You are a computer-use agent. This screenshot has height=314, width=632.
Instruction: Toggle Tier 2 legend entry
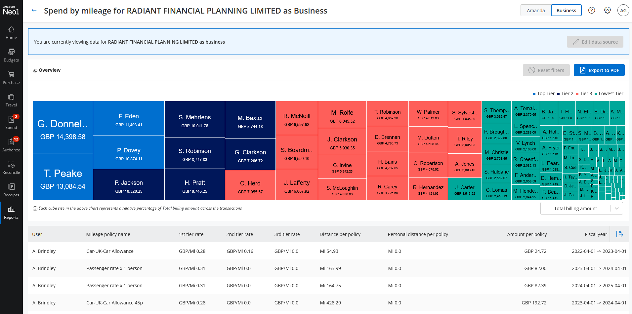(565, 94)
